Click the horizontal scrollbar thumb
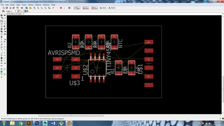This screenshot has height=126, width=224. [x=71, y=115]
